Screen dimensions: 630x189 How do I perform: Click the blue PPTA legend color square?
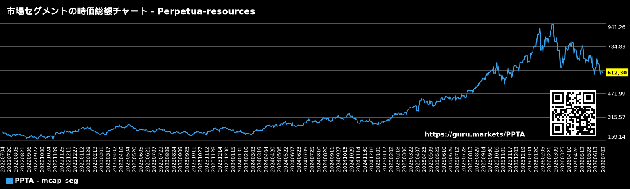(9, 181)
